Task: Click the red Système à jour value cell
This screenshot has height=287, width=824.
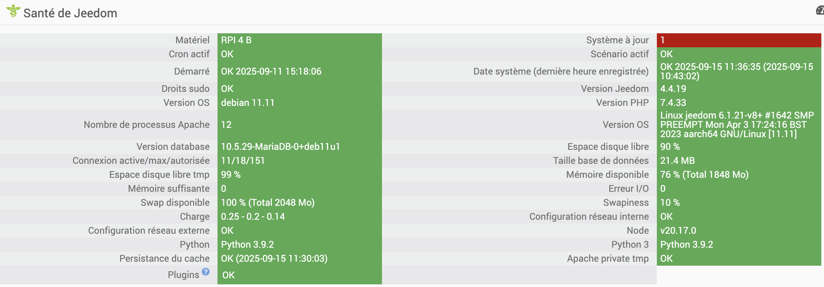Action: (x=739, y=40)
